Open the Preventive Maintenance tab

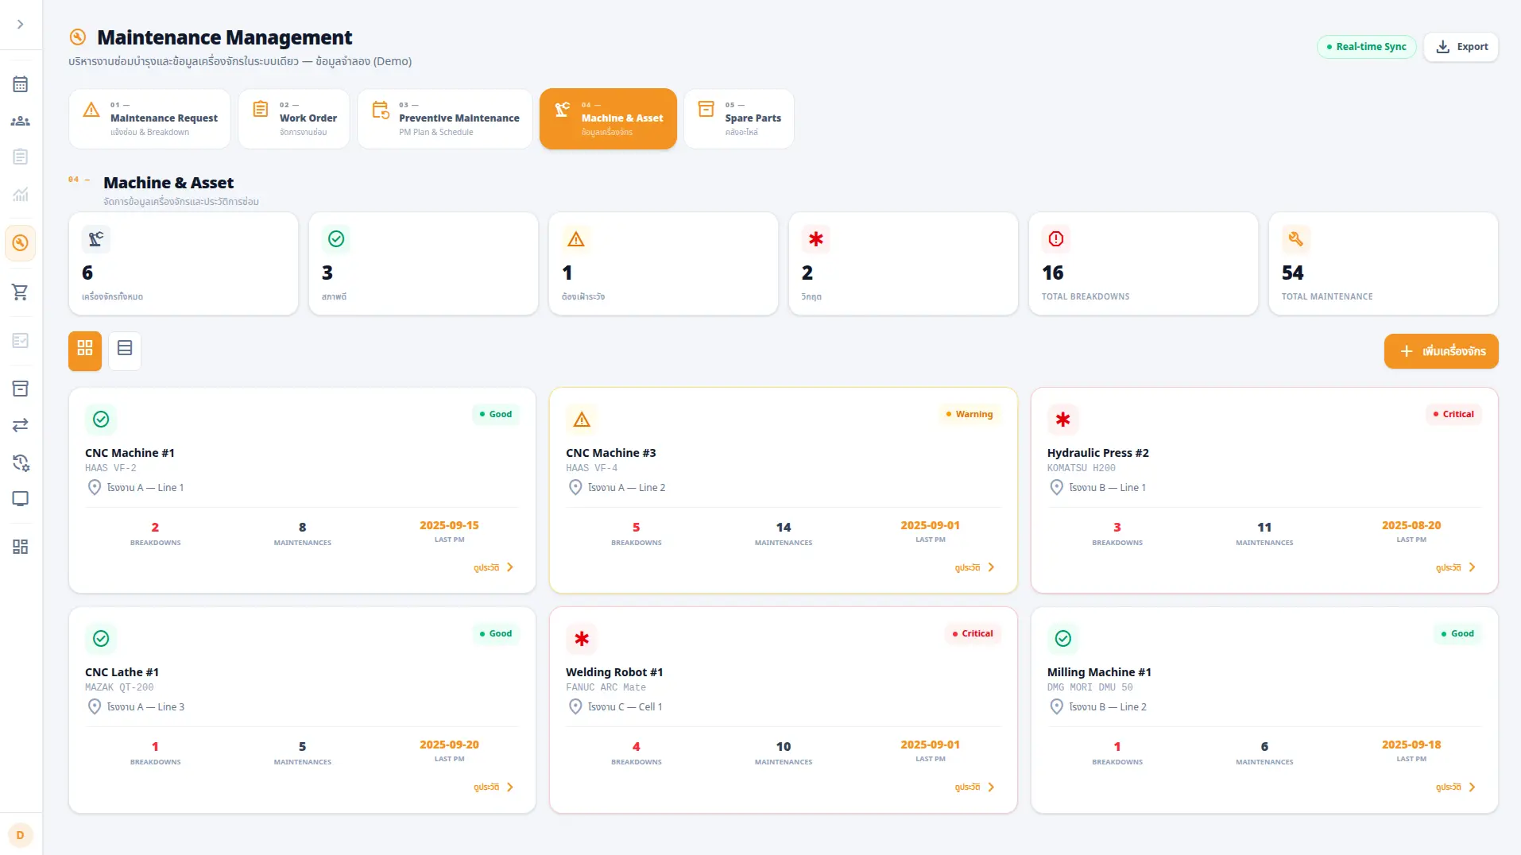[445, 118]
